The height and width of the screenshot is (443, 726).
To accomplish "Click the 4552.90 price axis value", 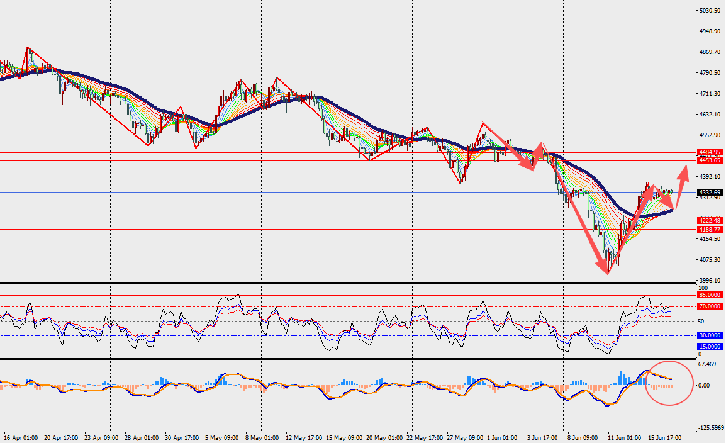I will [x=710, y=135].
